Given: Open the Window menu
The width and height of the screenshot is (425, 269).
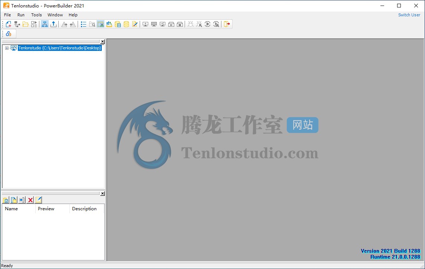Looking at the screenshot, I should [x=55, y=15].
